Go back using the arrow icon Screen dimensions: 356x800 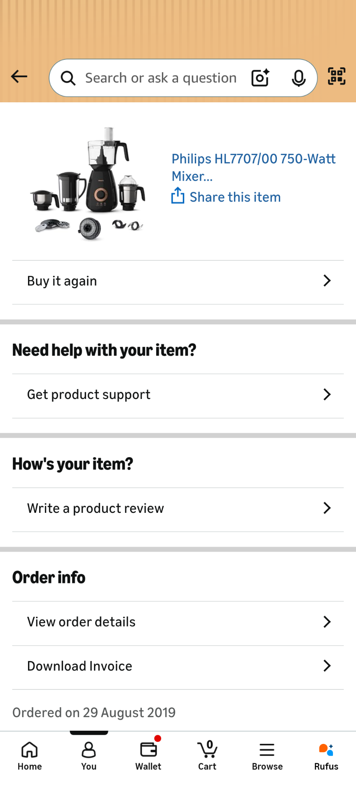tap(19, 76)
